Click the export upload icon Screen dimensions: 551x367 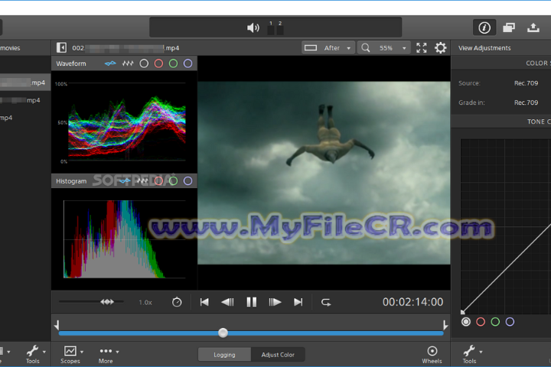533,28
